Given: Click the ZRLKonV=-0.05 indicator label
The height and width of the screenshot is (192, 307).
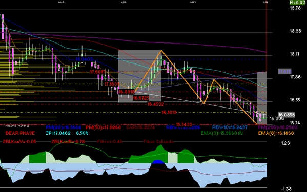Looking at the screenshot, I should (x=19, y=142).
